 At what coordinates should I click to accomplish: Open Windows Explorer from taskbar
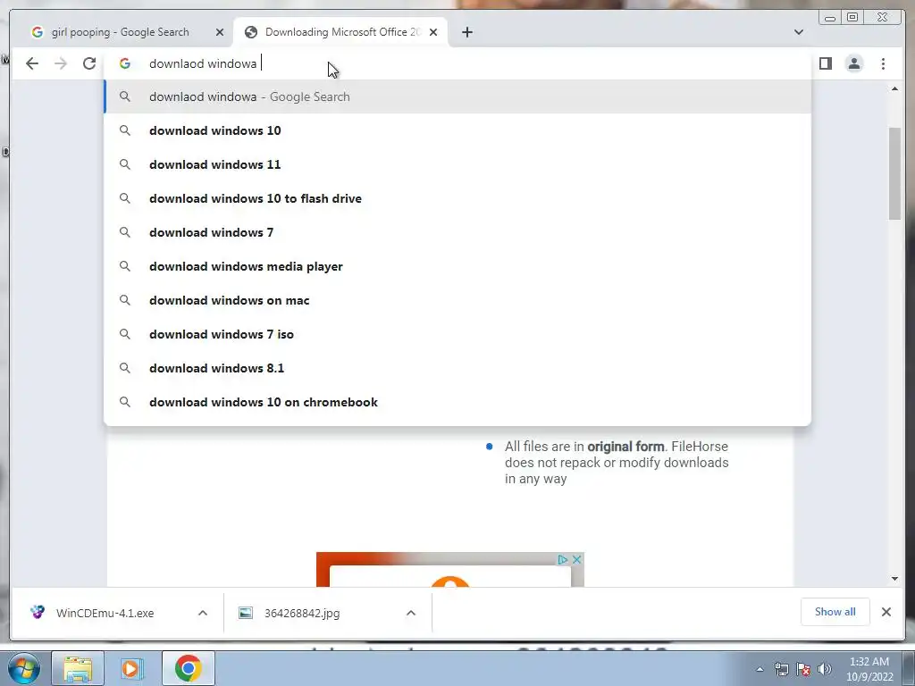[78, 668]
